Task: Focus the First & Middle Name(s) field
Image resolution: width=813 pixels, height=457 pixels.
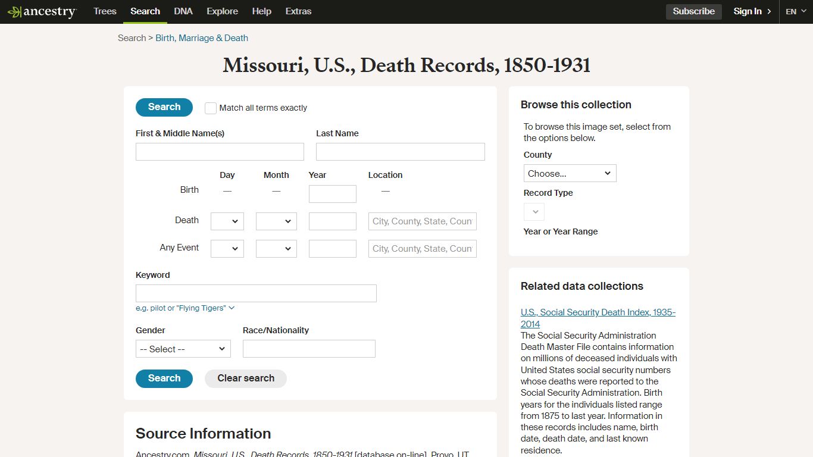Action: [220, 152]
